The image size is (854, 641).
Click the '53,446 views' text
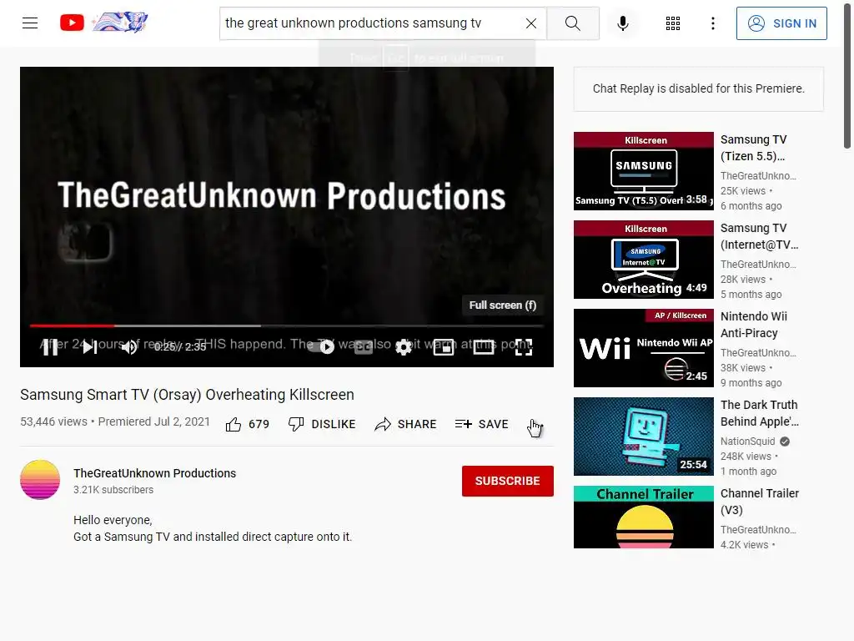point(53,421)
